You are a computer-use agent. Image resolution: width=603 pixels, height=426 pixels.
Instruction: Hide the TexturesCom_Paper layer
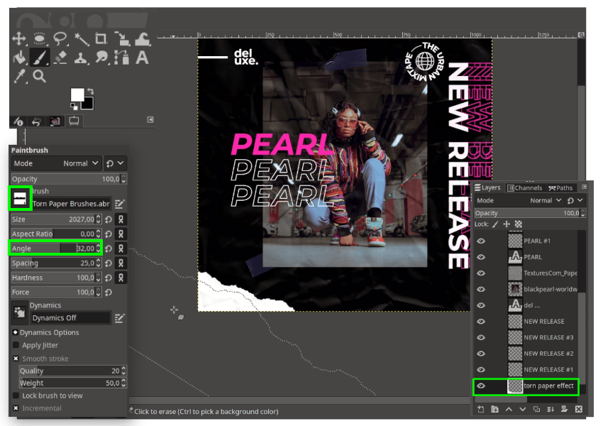tap(481, 273)
